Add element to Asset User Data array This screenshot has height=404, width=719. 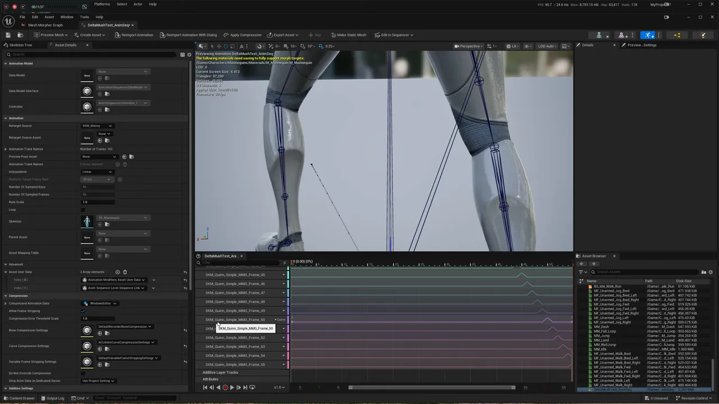click(117, 272)
